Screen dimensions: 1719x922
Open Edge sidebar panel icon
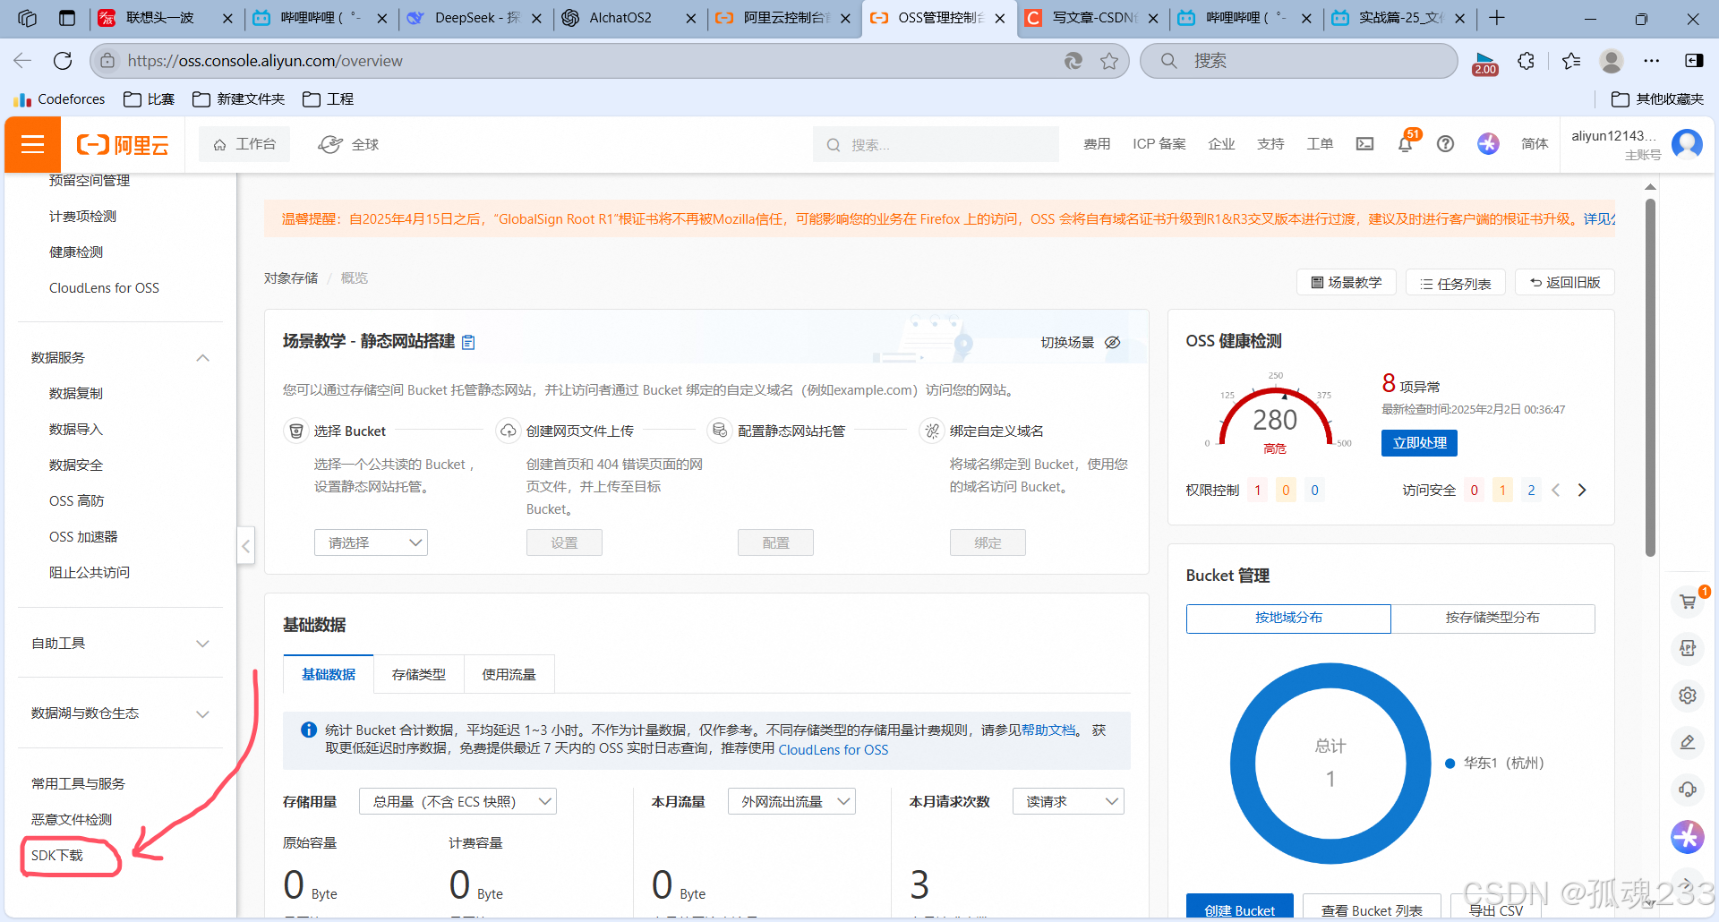click(x=1694, y=61)
